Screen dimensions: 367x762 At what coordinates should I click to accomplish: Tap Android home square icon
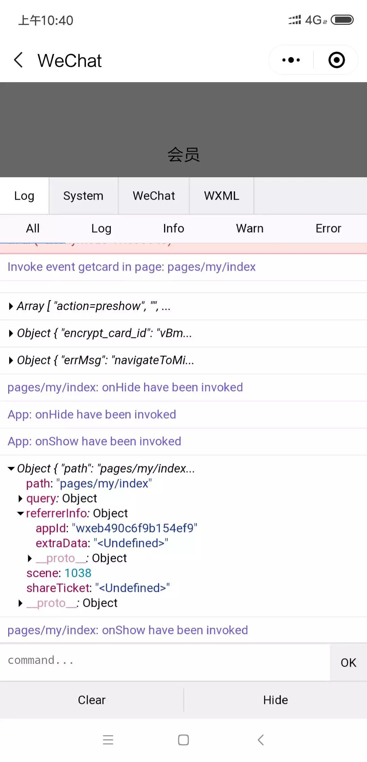point(183,740)
